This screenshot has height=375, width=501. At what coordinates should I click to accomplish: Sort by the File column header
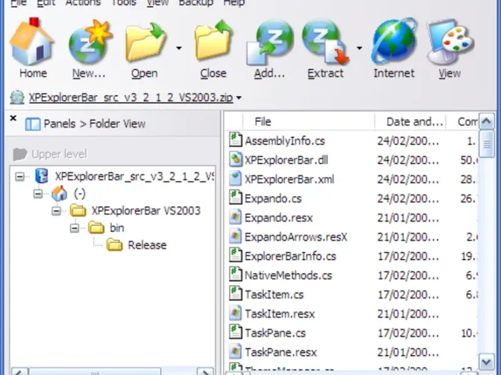pos(309,121)
